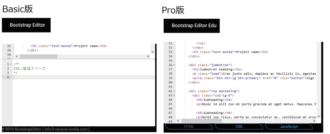Place cursor on empty line 4 in CSS pane

click(84, 77)
